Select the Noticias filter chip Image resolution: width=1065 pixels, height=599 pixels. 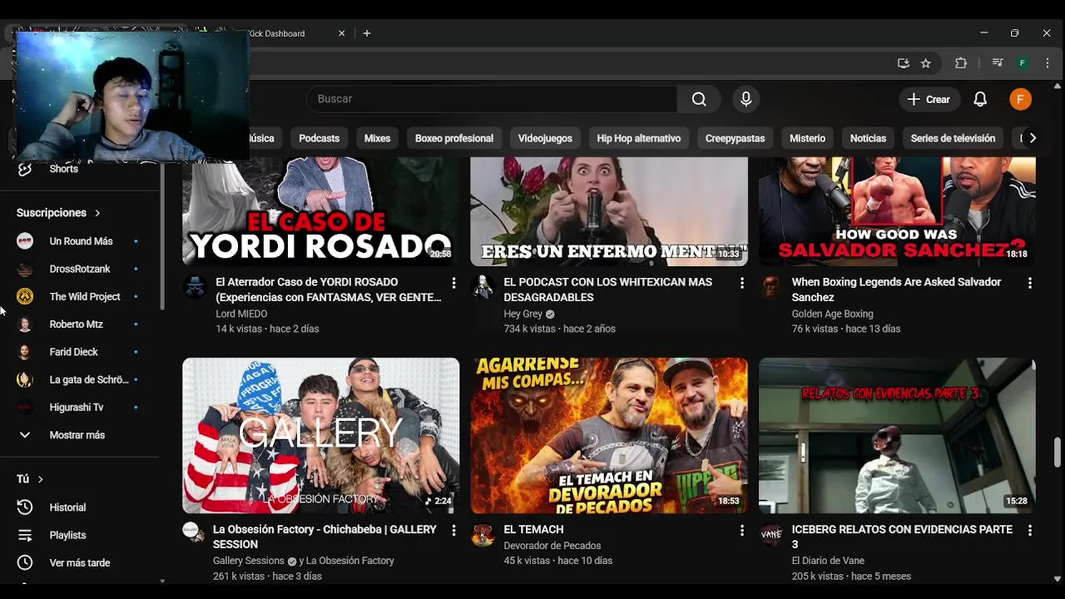coord(868,138)
